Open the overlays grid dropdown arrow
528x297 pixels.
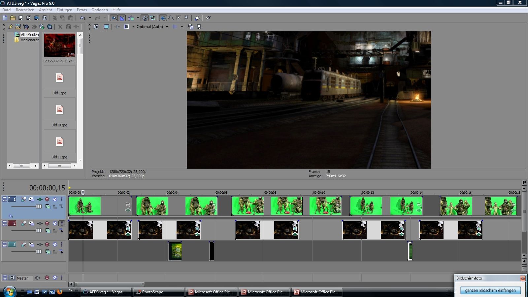pyautogui.click(x=182, y=27)
